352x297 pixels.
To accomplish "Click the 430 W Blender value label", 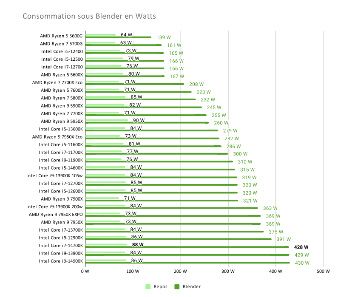I will [302, 263].
